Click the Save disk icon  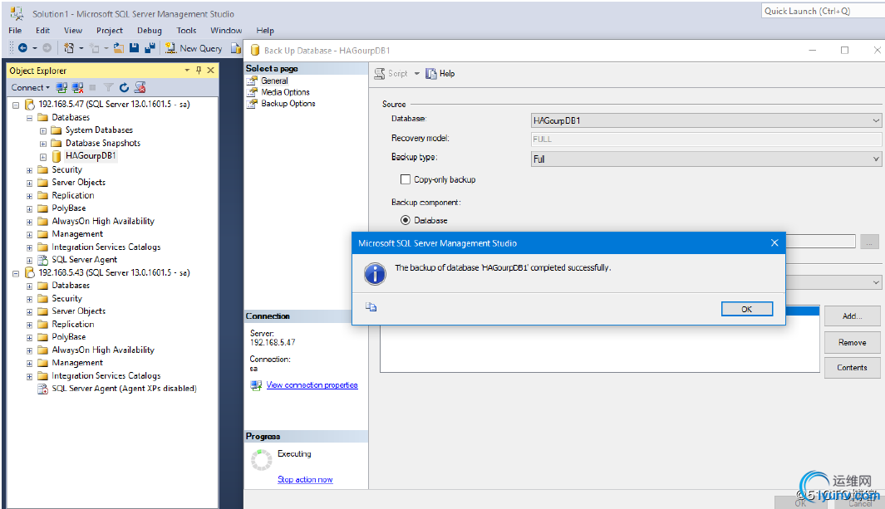click(x=134, y=48)
